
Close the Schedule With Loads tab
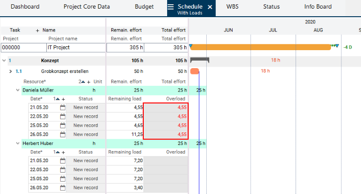point(210,7)
